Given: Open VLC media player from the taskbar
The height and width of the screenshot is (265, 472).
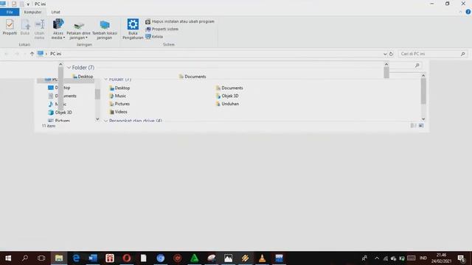Looking at the screenshot, I should pyautogui.click(x=262, y=258).
